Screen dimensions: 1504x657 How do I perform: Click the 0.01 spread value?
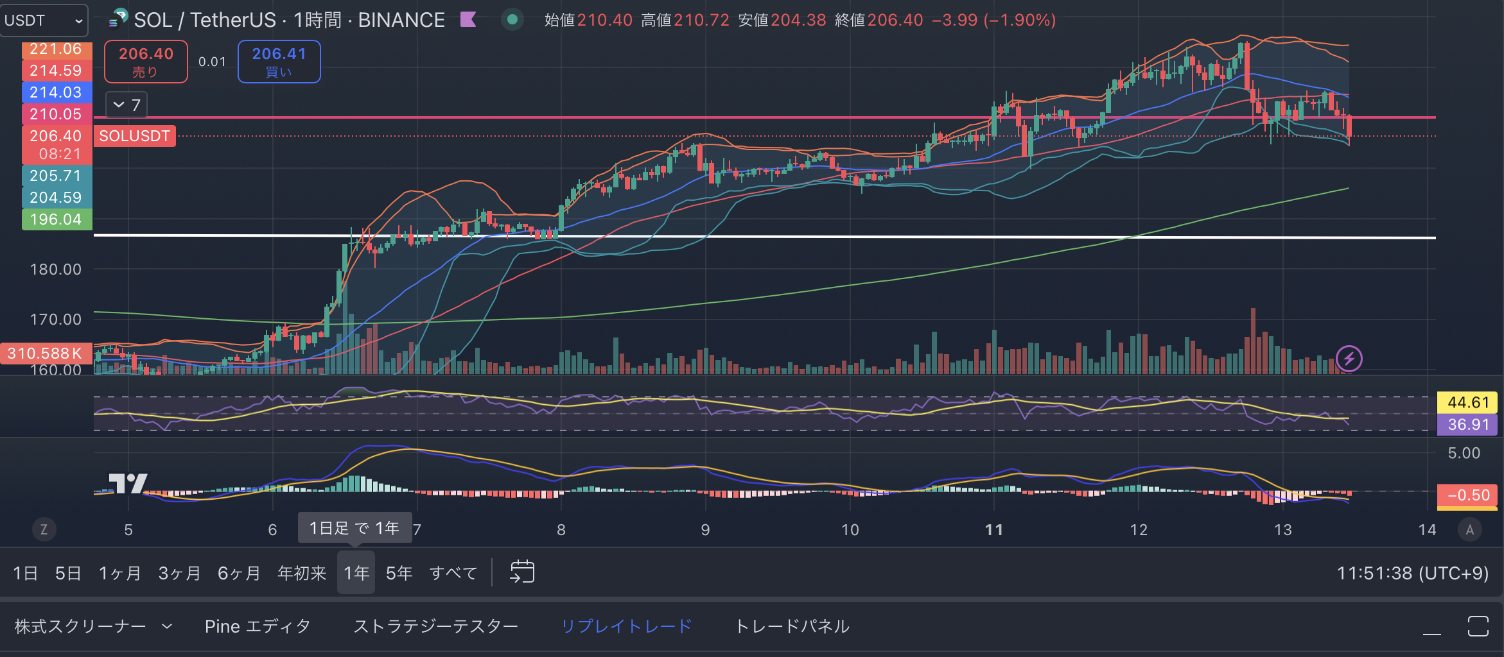click(212, 62)
